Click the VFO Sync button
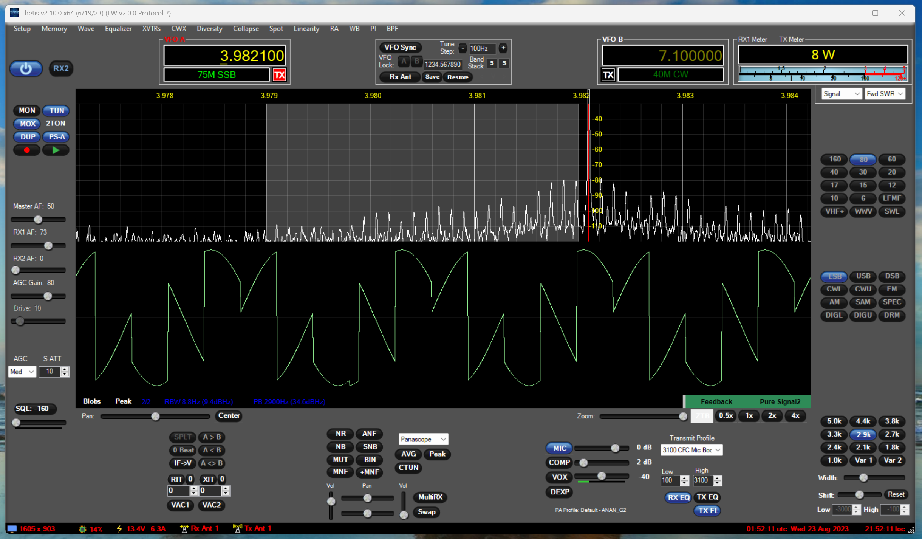Image resolution: width=922 pixels, height=539 pixels. click(400, 47)
